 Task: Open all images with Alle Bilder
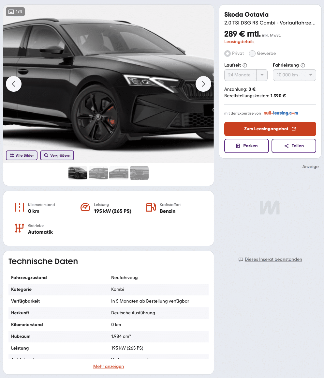[22, 155]
